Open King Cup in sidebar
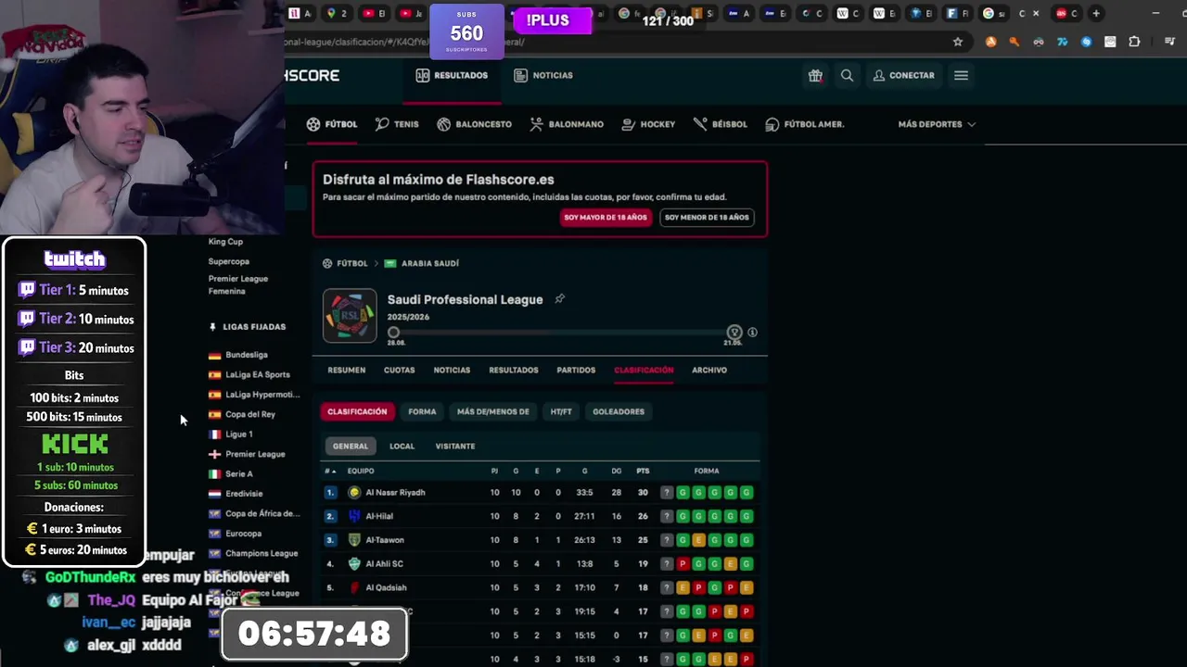 [225, 242]
